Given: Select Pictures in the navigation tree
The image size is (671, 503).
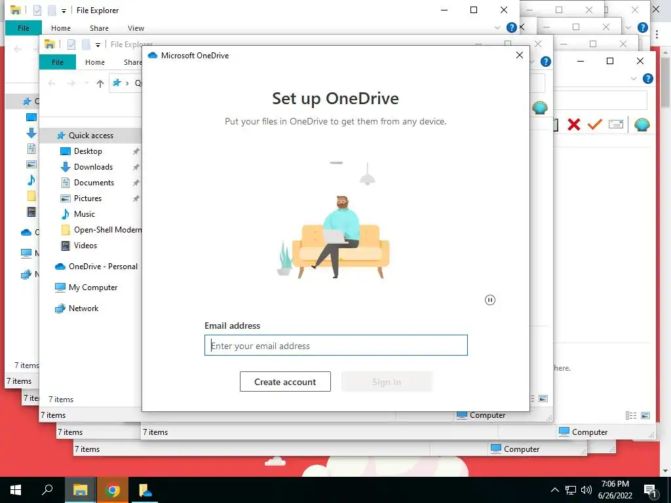Looking at the screenshot, I should click(88, 198).
